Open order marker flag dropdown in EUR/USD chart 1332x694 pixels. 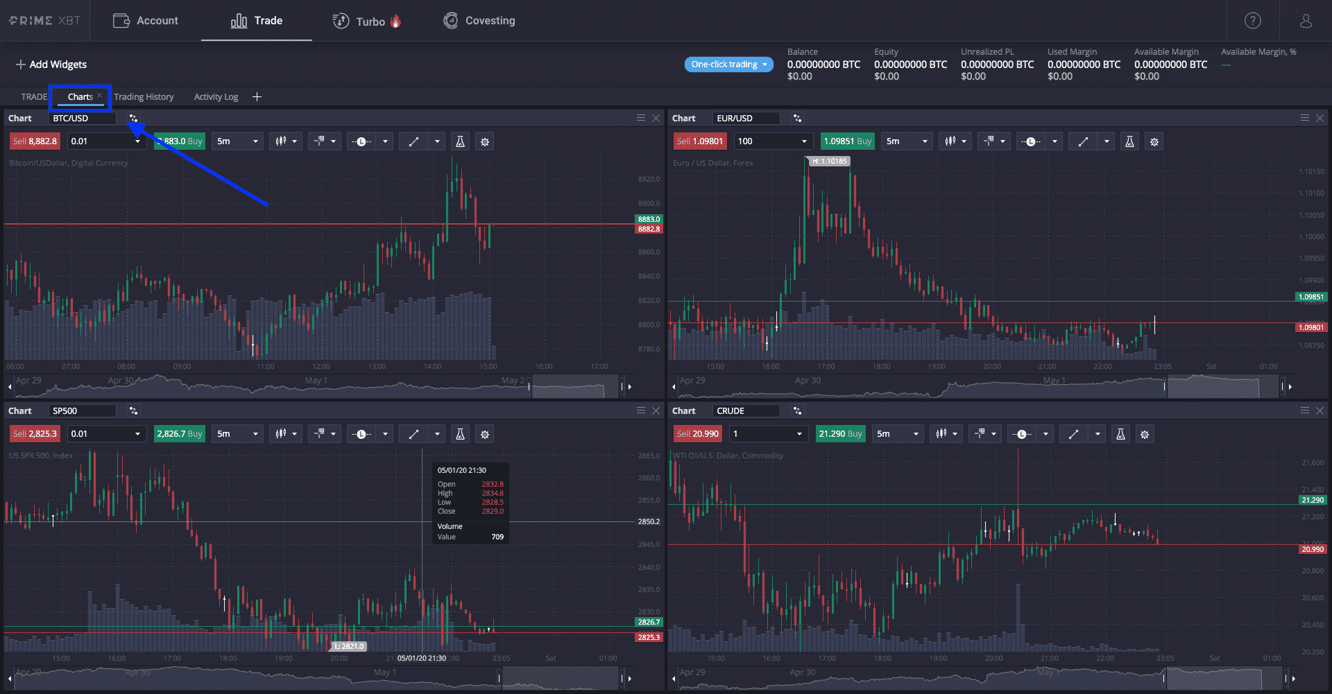tap(993, 141)
